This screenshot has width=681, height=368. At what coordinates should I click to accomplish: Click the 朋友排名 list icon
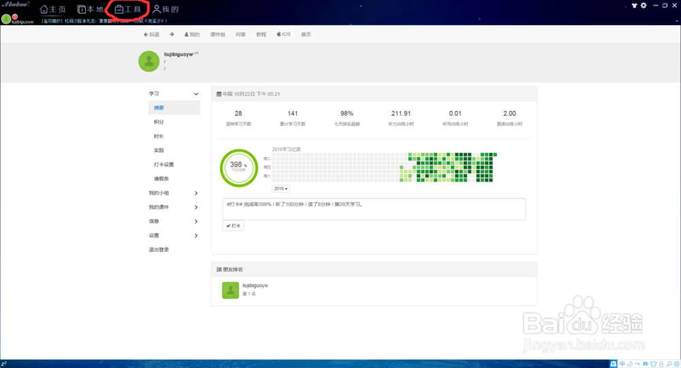219,269
